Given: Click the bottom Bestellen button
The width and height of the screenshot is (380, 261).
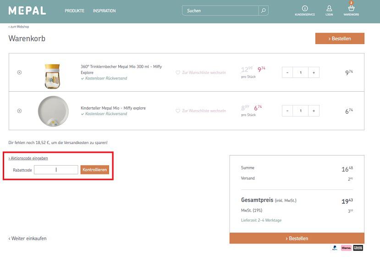Looking at the screenshot, I should click(x=297, y=238).
